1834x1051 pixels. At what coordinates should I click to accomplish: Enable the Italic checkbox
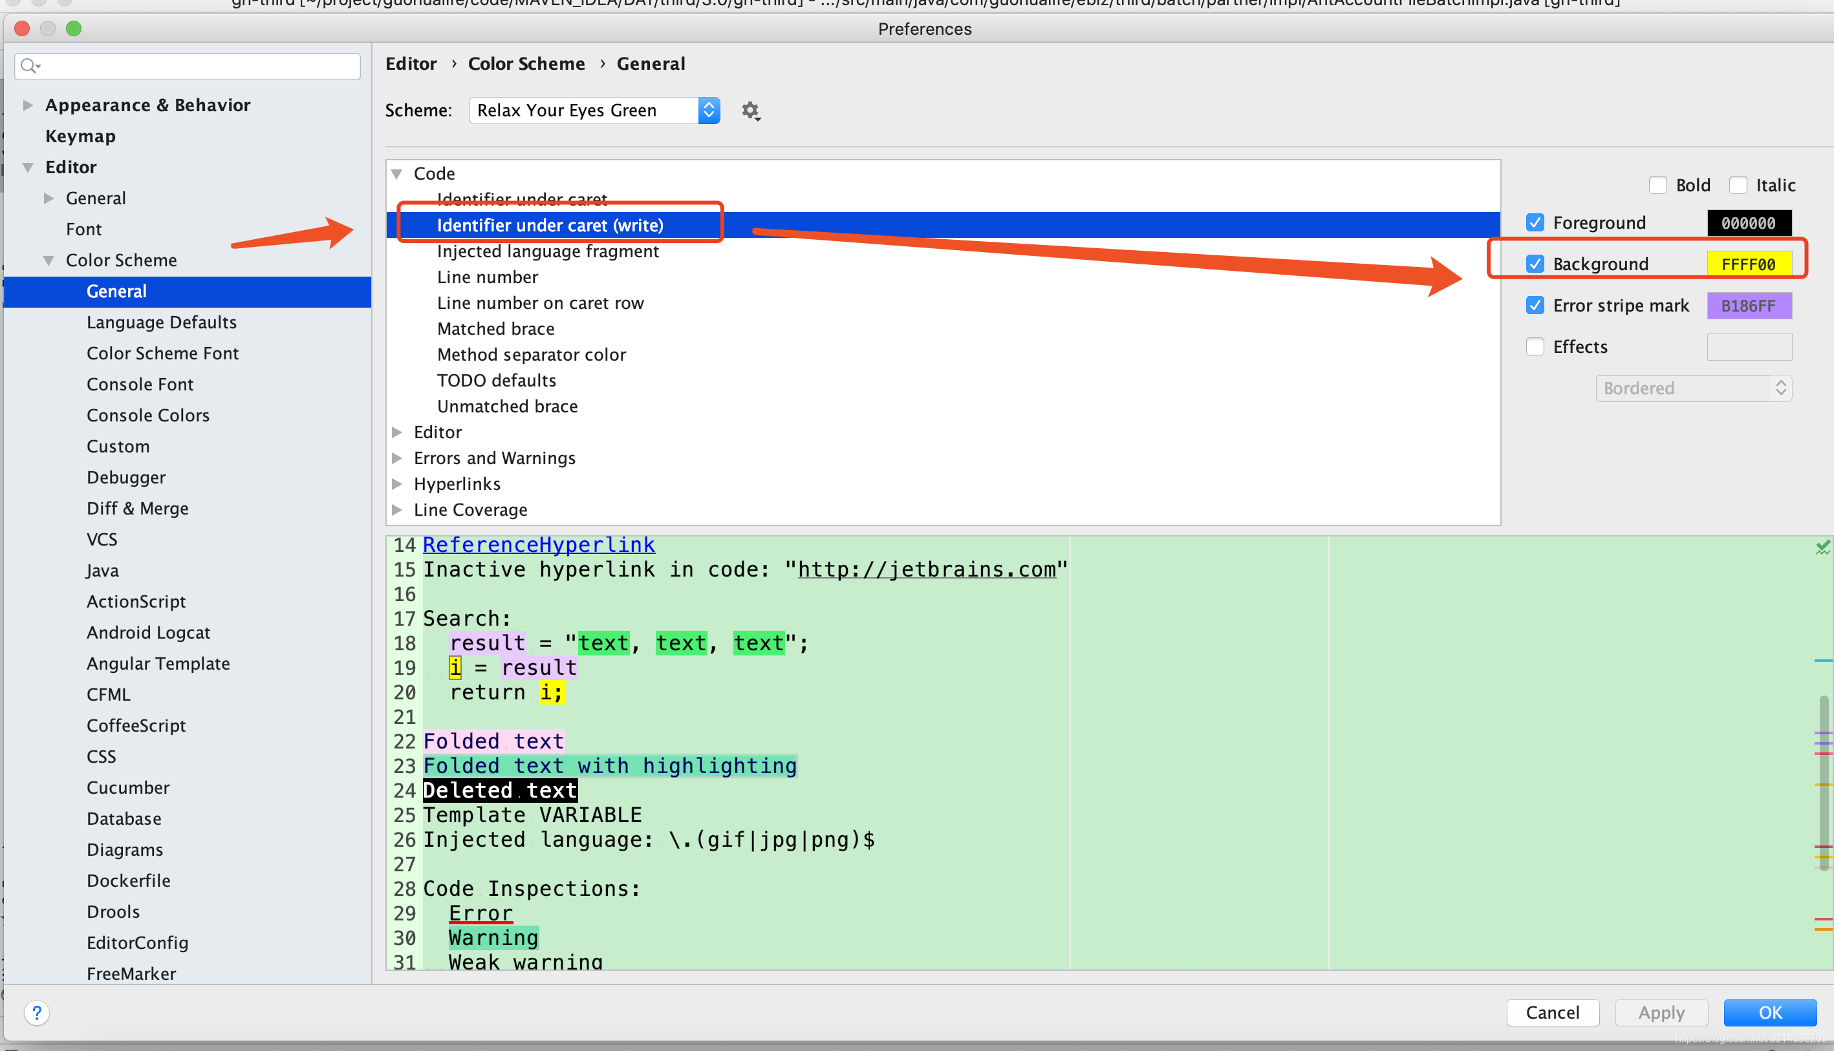point(1738,186)
